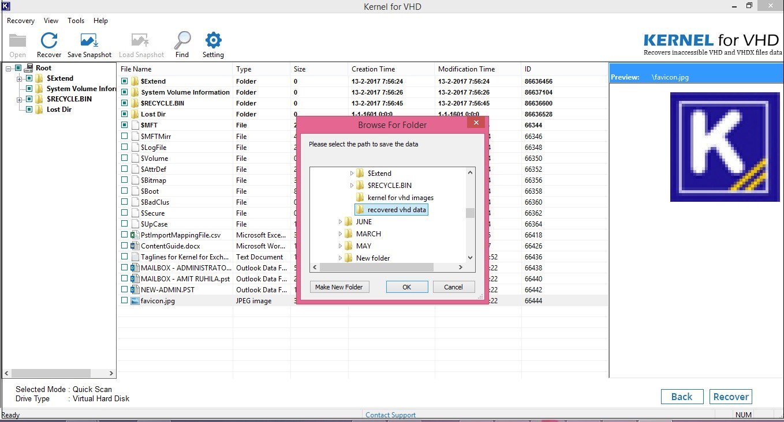This screenshot has height=422, width=784.
Task: Expand MAY folder in Browse dialog
Action: click(x=340, y=246)
